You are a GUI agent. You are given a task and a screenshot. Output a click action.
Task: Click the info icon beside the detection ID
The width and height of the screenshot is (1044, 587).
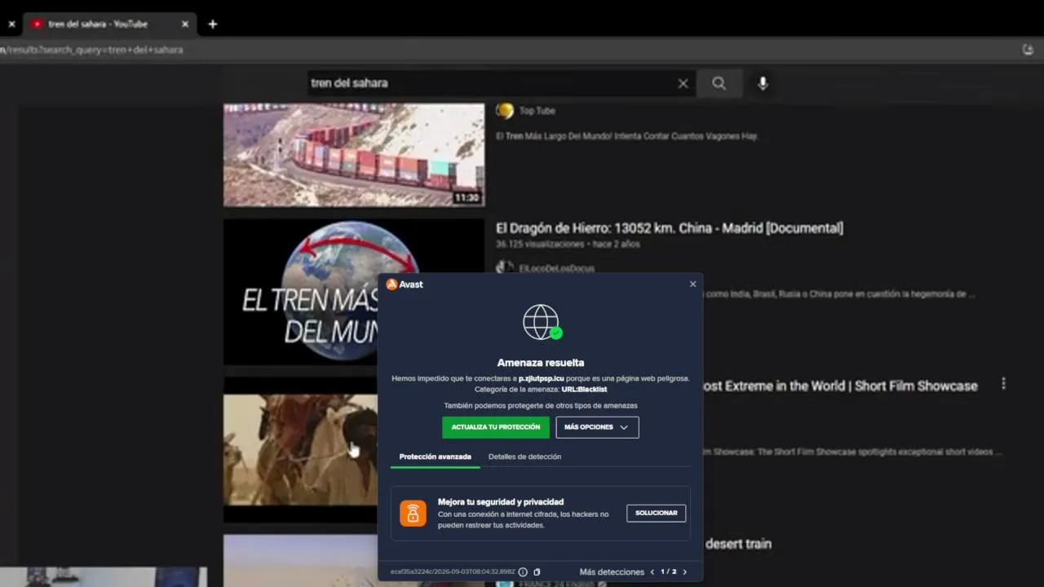(523, 572)
